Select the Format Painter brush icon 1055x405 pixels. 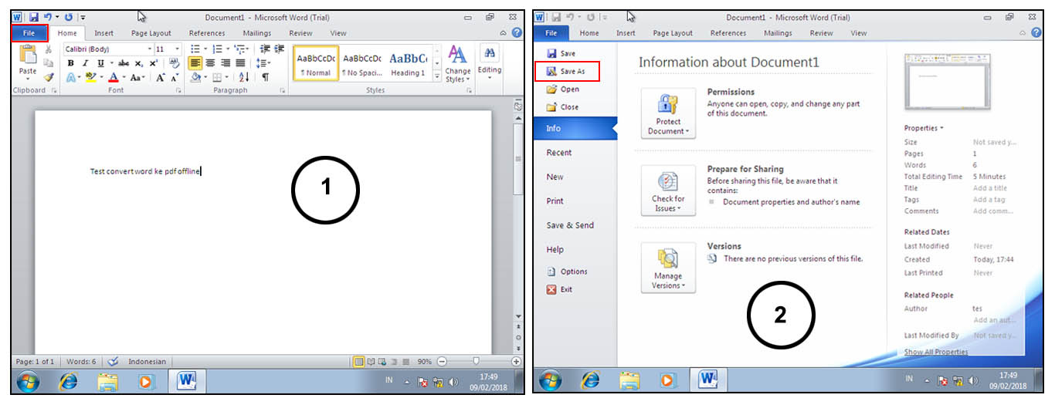49,77
